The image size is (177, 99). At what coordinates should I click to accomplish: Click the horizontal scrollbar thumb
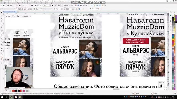click(x=116, y=89)
